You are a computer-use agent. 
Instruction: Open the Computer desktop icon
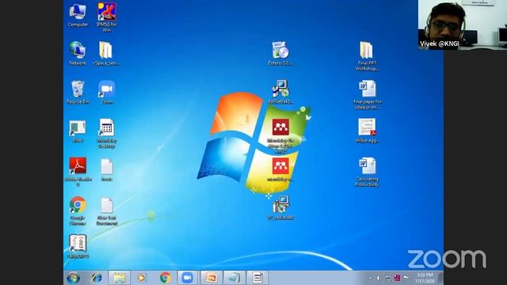(x=78, y=15)
